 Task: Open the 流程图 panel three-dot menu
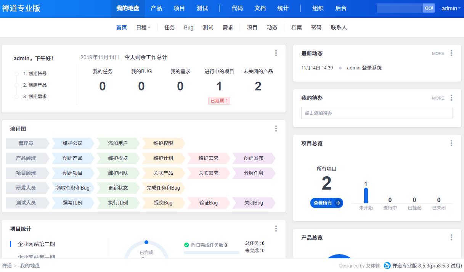276,129
